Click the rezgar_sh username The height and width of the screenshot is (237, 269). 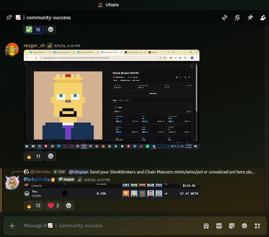(34, 46)
